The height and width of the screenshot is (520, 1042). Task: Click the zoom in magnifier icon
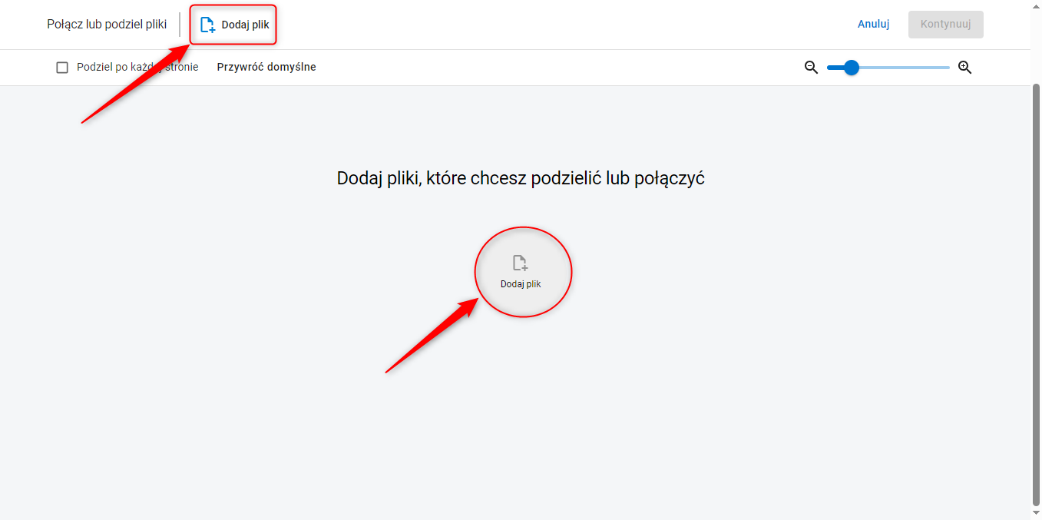(965, 68)
